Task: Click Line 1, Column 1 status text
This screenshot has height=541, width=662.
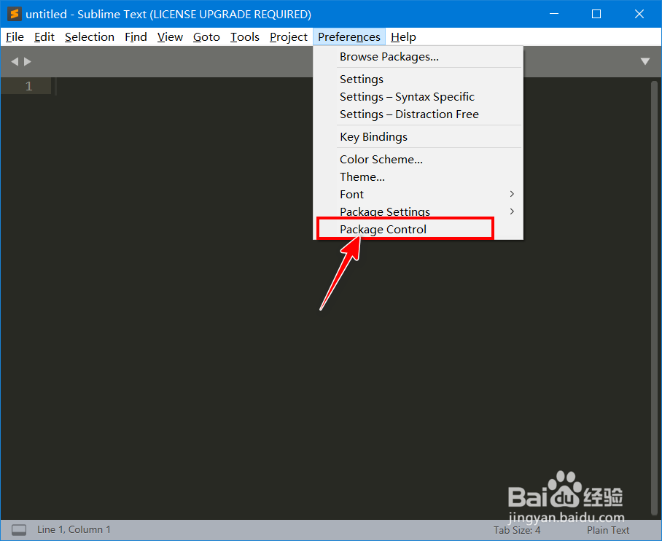Action: (x=74, y=529)
